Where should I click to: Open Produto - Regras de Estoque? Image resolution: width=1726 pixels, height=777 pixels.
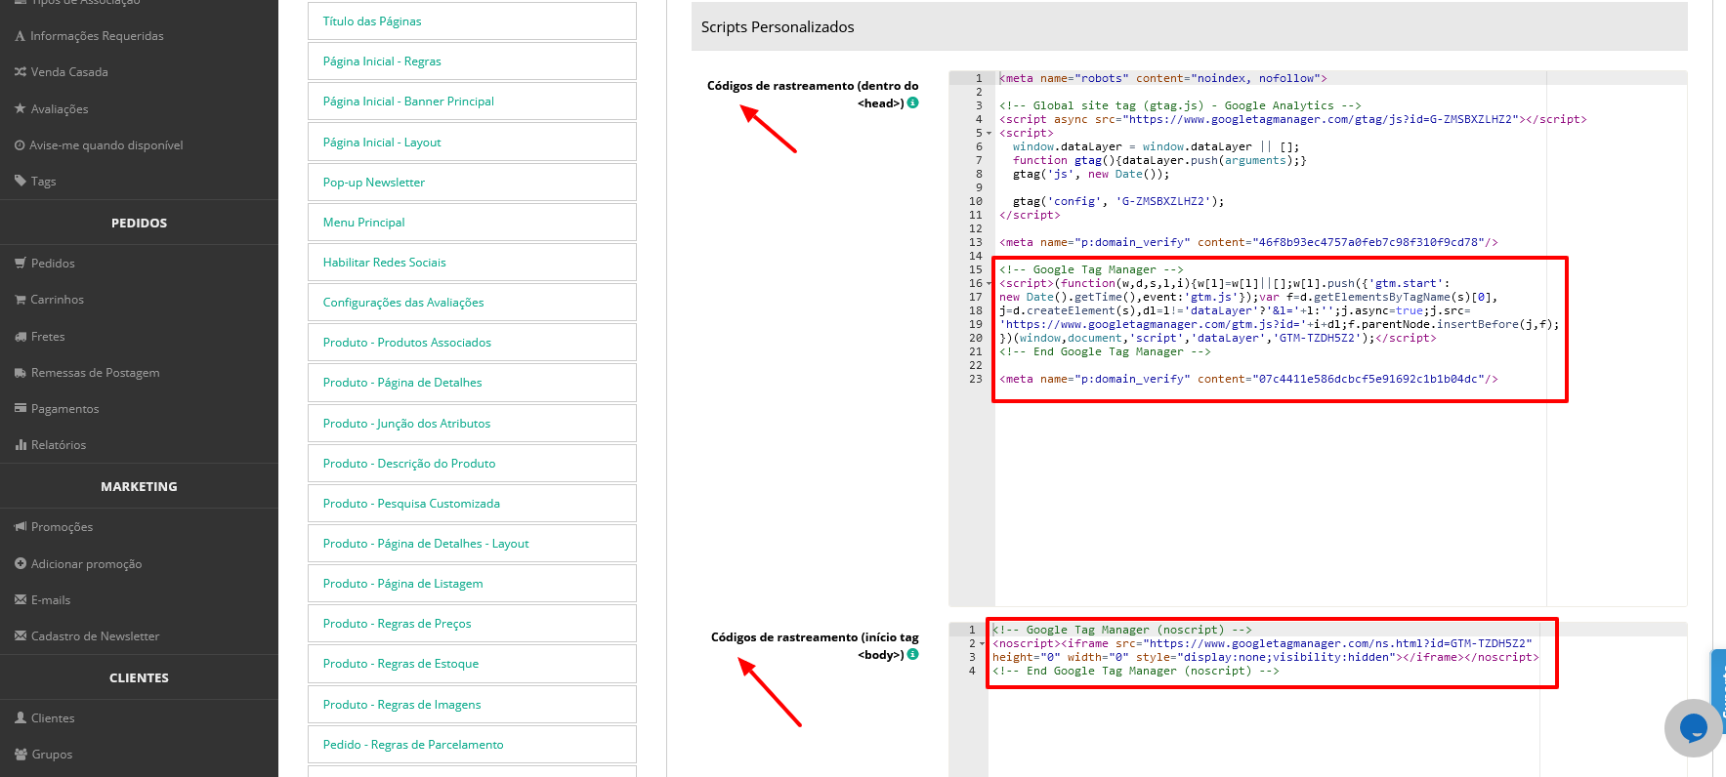click(472, 664)
